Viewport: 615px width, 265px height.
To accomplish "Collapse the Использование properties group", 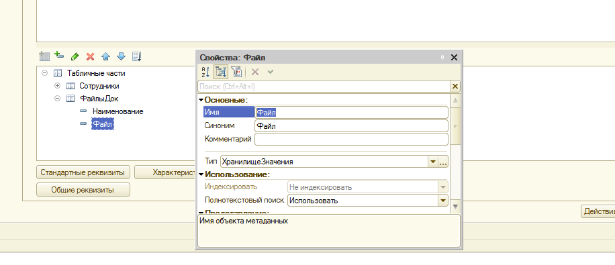I will [201, 174].
